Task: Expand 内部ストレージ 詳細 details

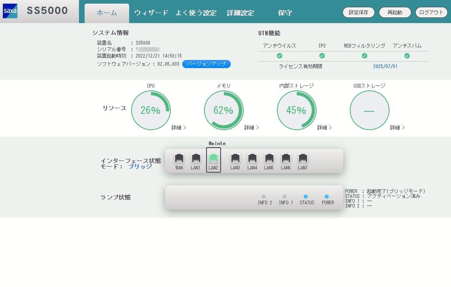Action: coord(324,128)
